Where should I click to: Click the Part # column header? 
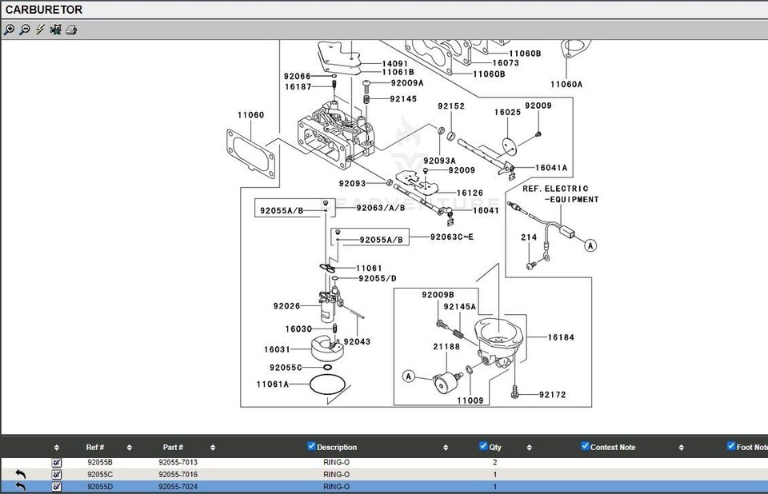173,448
